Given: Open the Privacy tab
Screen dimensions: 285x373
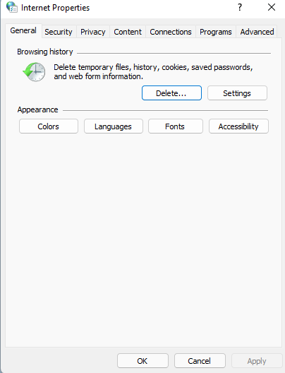Looking at the screenshot, I should coord(93,32).
